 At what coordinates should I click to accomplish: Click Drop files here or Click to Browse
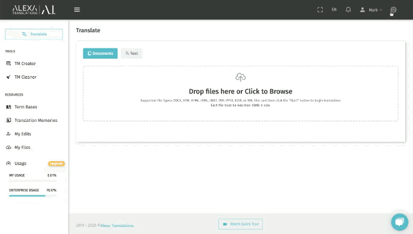(241, 92)
